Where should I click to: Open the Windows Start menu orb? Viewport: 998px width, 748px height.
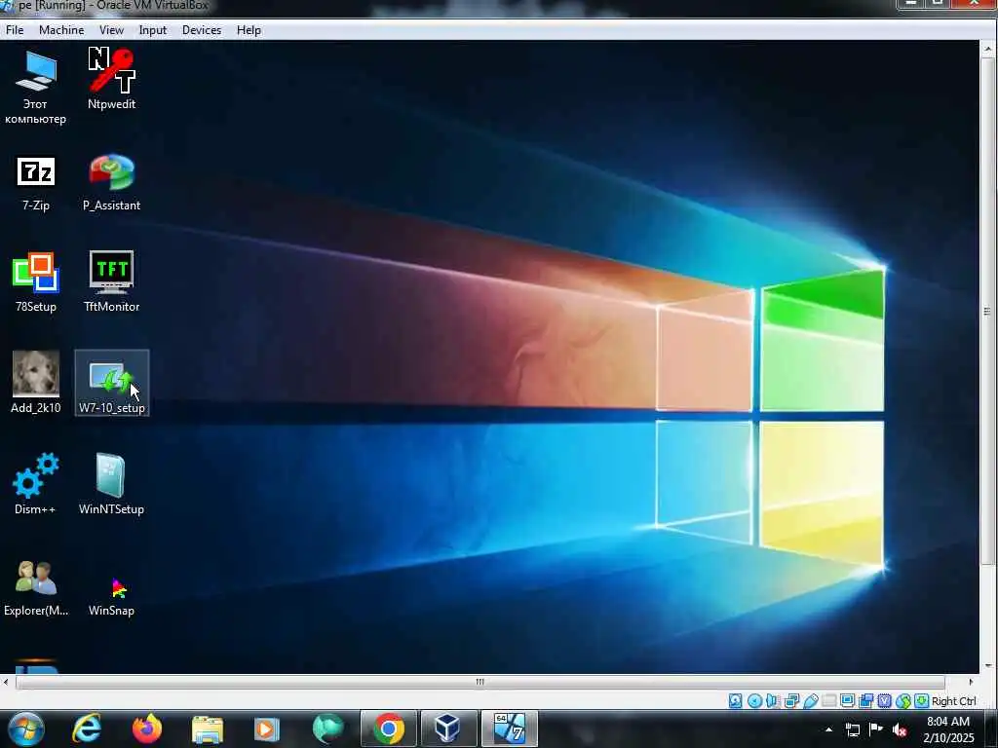tap(26, 729)
